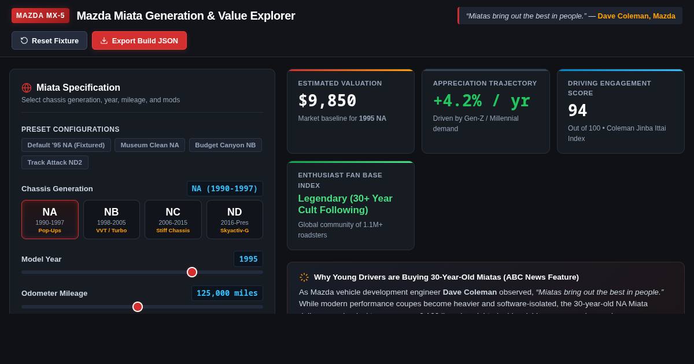Apply Default '95 NA (Fixtured) preset
694x364 pixels.
66,145
